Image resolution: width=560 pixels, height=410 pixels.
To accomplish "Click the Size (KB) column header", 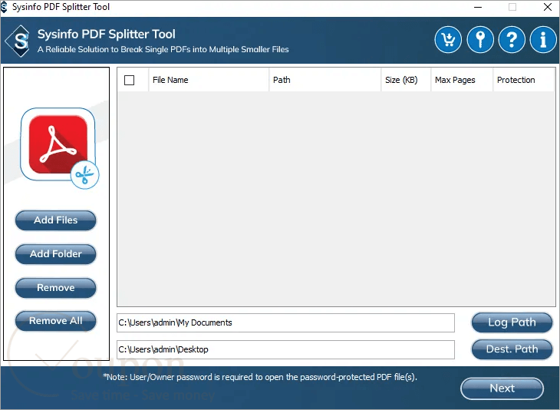I will pos(406,80).
